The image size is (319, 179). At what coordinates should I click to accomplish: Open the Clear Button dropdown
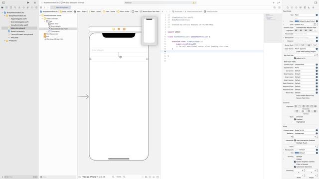point(306,49)
